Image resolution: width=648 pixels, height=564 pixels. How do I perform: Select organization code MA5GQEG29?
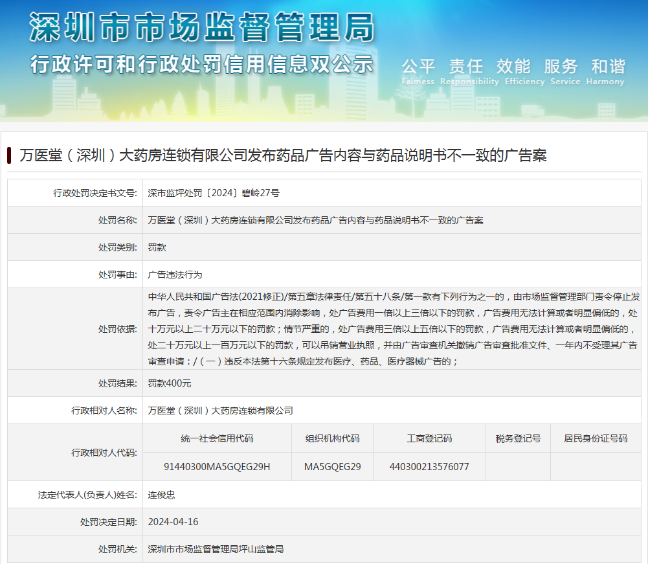click(x=332, y=467)
